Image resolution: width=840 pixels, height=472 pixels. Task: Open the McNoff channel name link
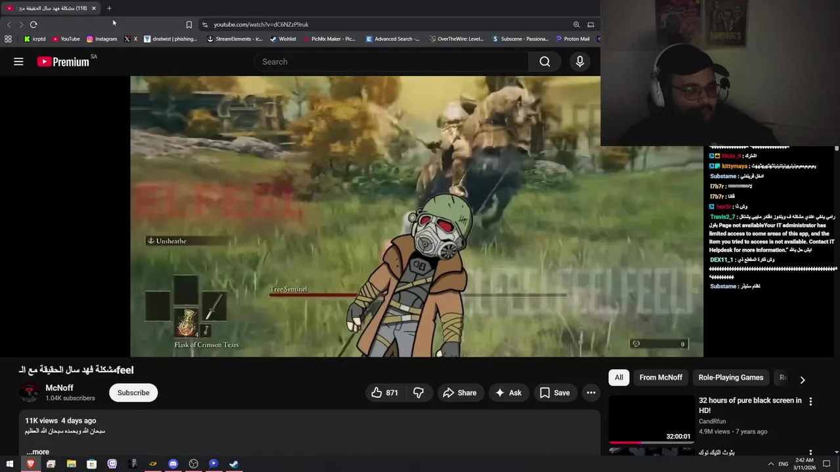coord(59,388)
